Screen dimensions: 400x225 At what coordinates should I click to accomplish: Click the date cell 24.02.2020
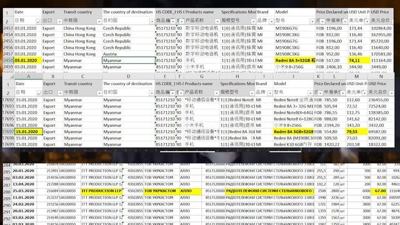24,204
